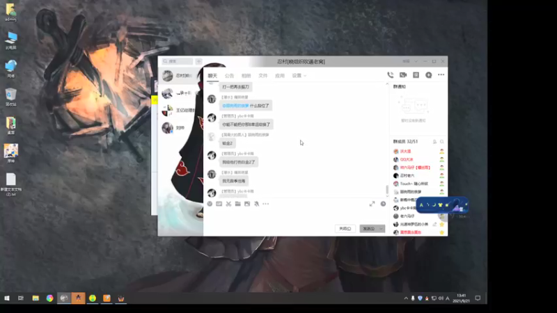Open the screen share icon in chat header

(416, 75)
